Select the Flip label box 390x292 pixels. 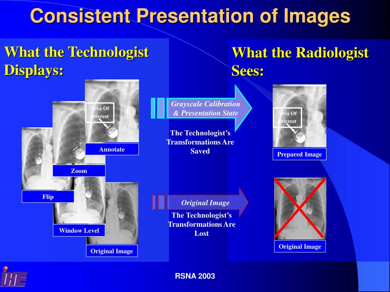click(x=48, y=197)
